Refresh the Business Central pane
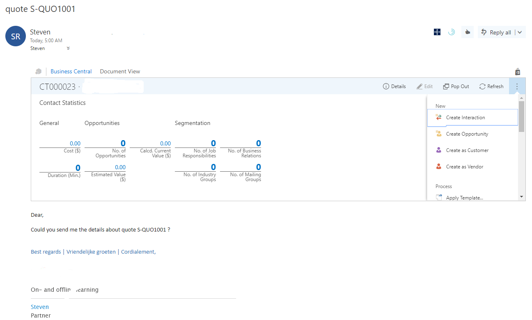The height and width of the screenshot is (320, 532). [491, 86]
